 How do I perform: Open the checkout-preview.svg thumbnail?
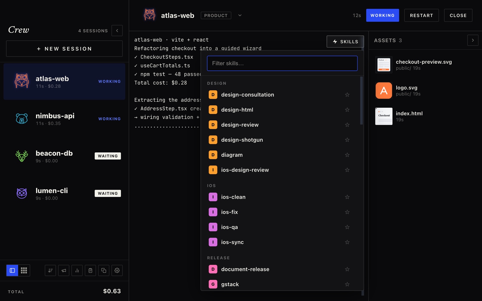(384, 65)
